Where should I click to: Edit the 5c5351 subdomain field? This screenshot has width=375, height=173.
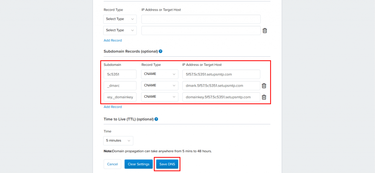click(120, 74)
